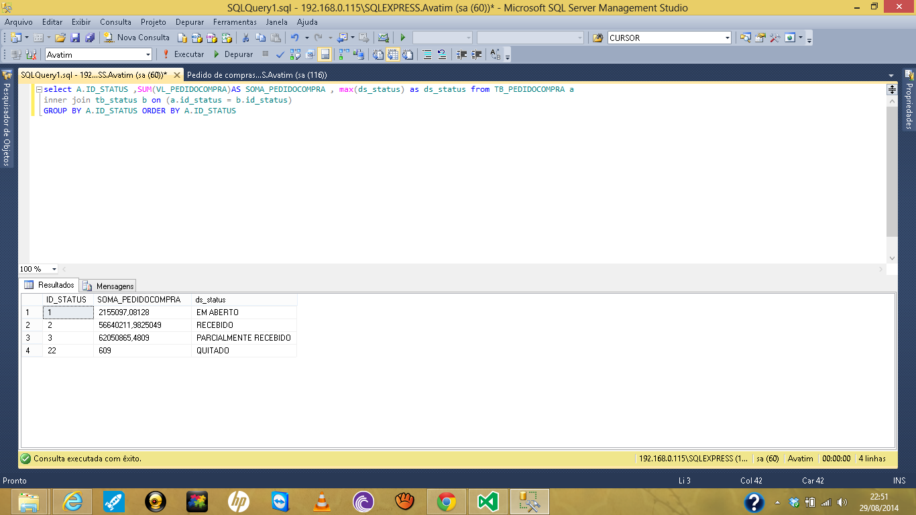Click the Save All icon
Screen dimensions: 916x515
(x=89, y=38)
